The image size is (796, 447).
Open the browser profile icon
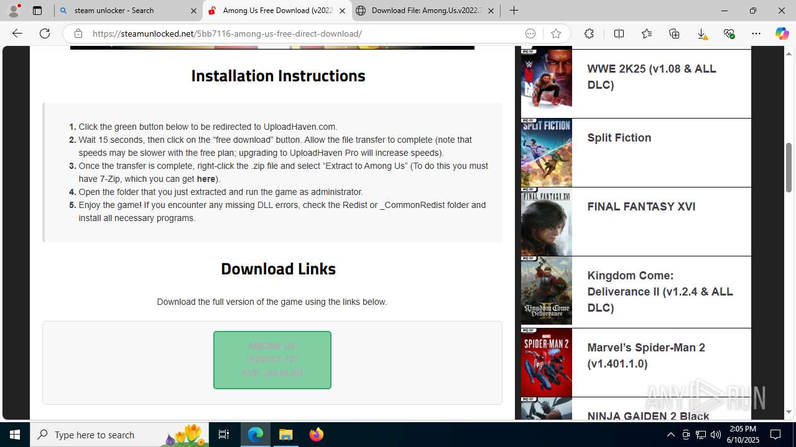[14, 11]
